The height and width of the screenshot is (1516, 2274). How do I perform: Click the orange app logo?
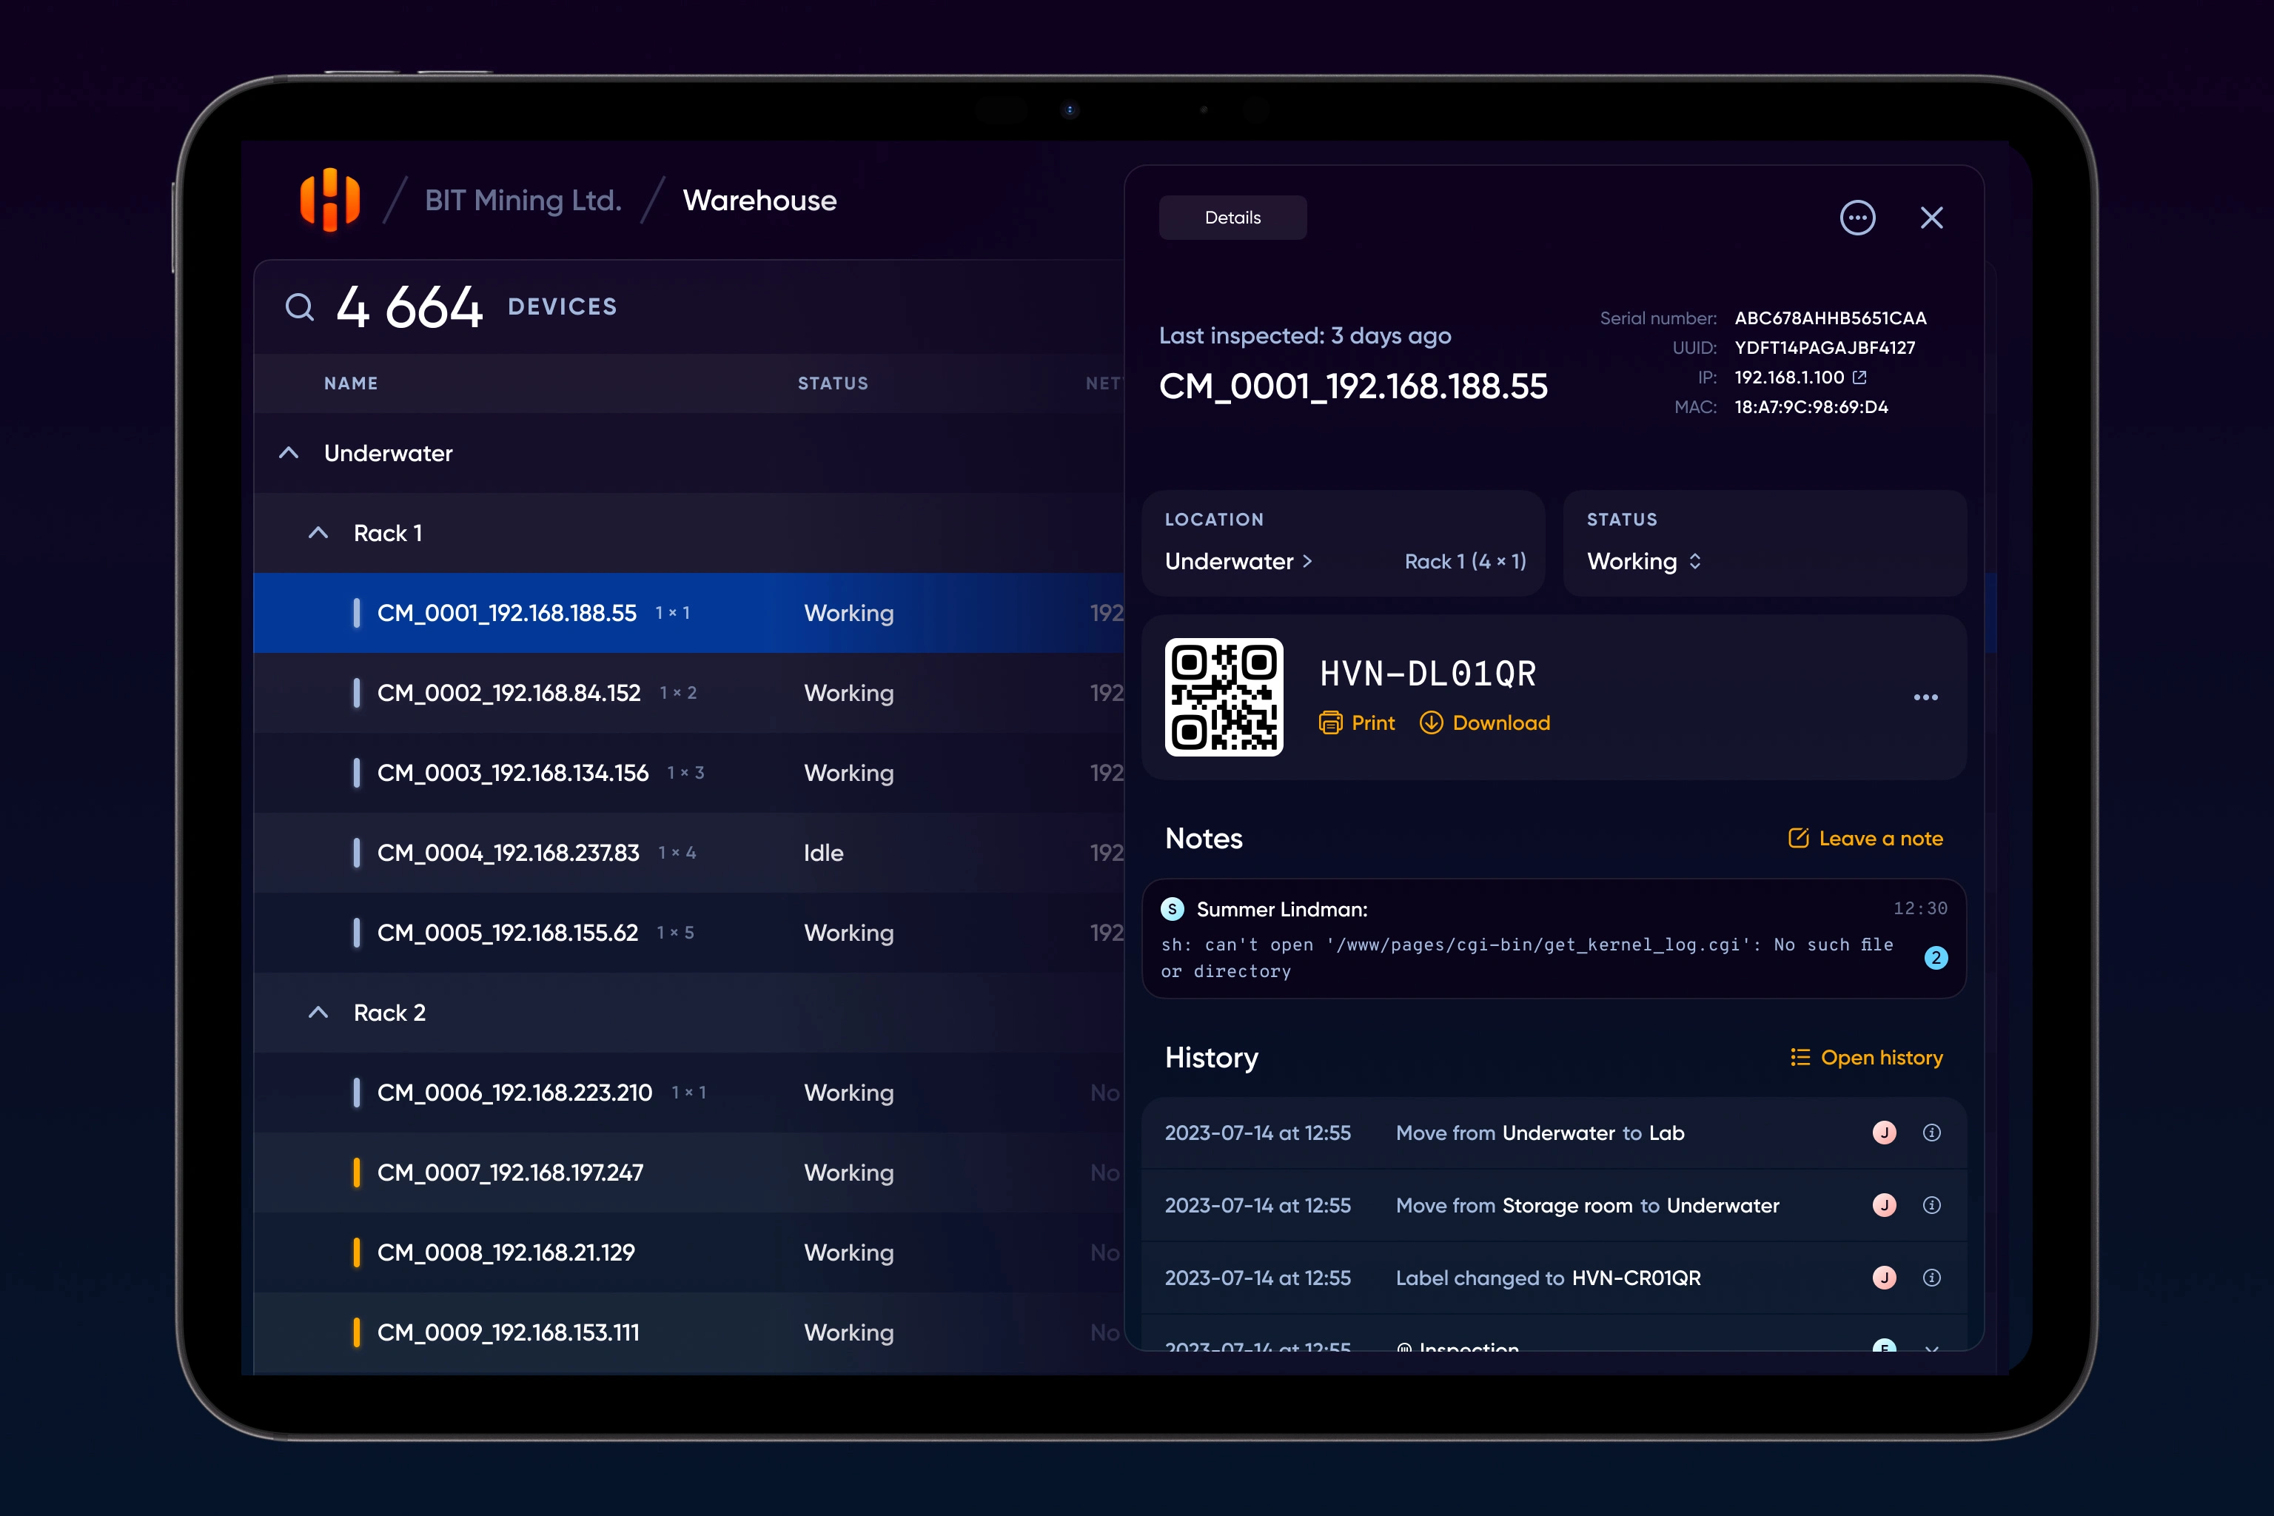tap(329, 200)
